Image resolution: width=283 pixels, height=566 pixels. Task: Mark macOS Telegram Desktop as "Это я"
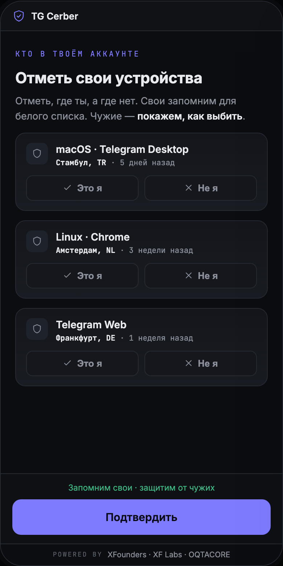pyautogui.click(x=82, y=188)
